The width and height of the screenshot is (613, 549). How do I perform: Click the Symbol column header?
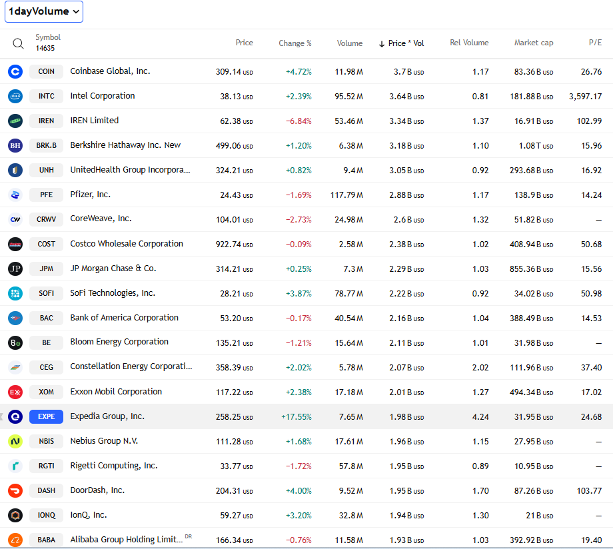(x=48, y=37)
